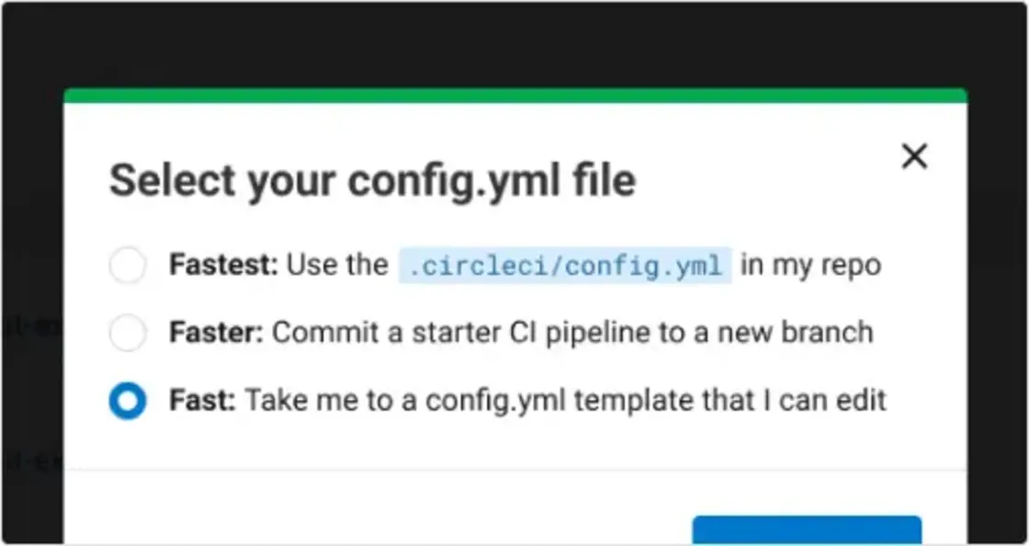
Task: Click the selected Fast radio button
Action: (128, 402)
